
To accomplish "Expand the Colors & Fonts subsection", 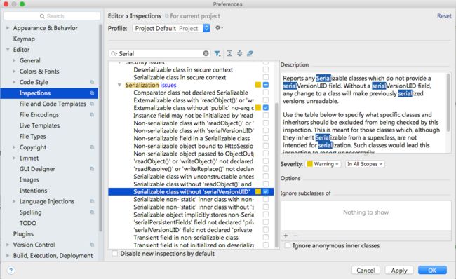I will [14, 72].
